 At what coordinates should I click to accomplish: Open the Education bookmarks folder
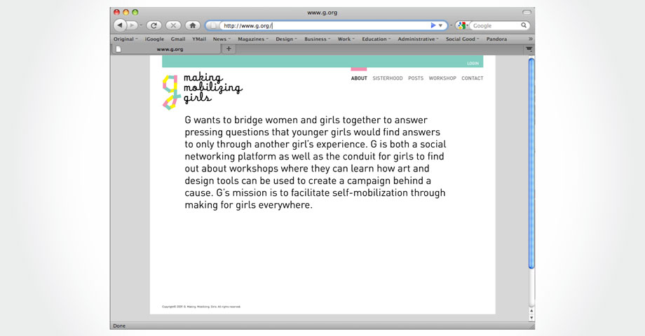tap(376, 39)
